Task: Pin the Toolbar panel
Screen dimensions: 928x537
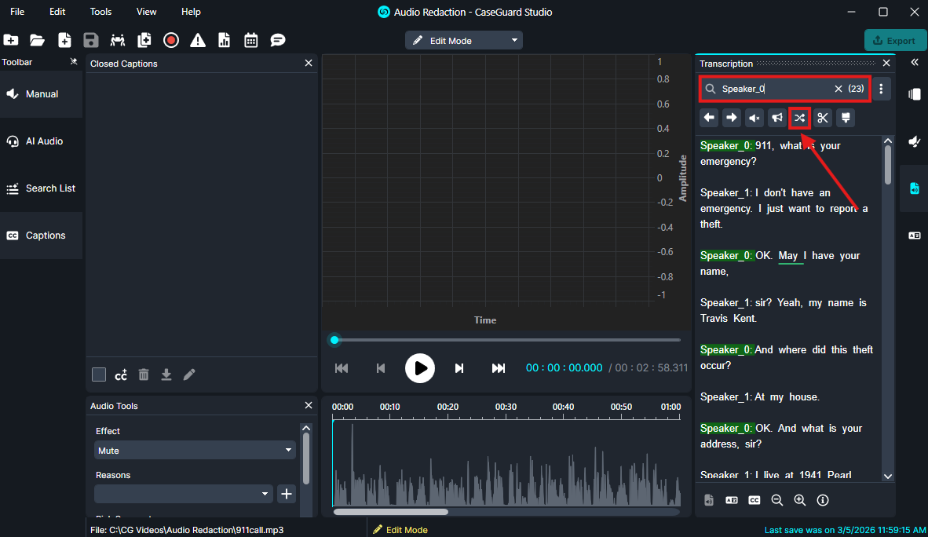Action: [74, 62]
